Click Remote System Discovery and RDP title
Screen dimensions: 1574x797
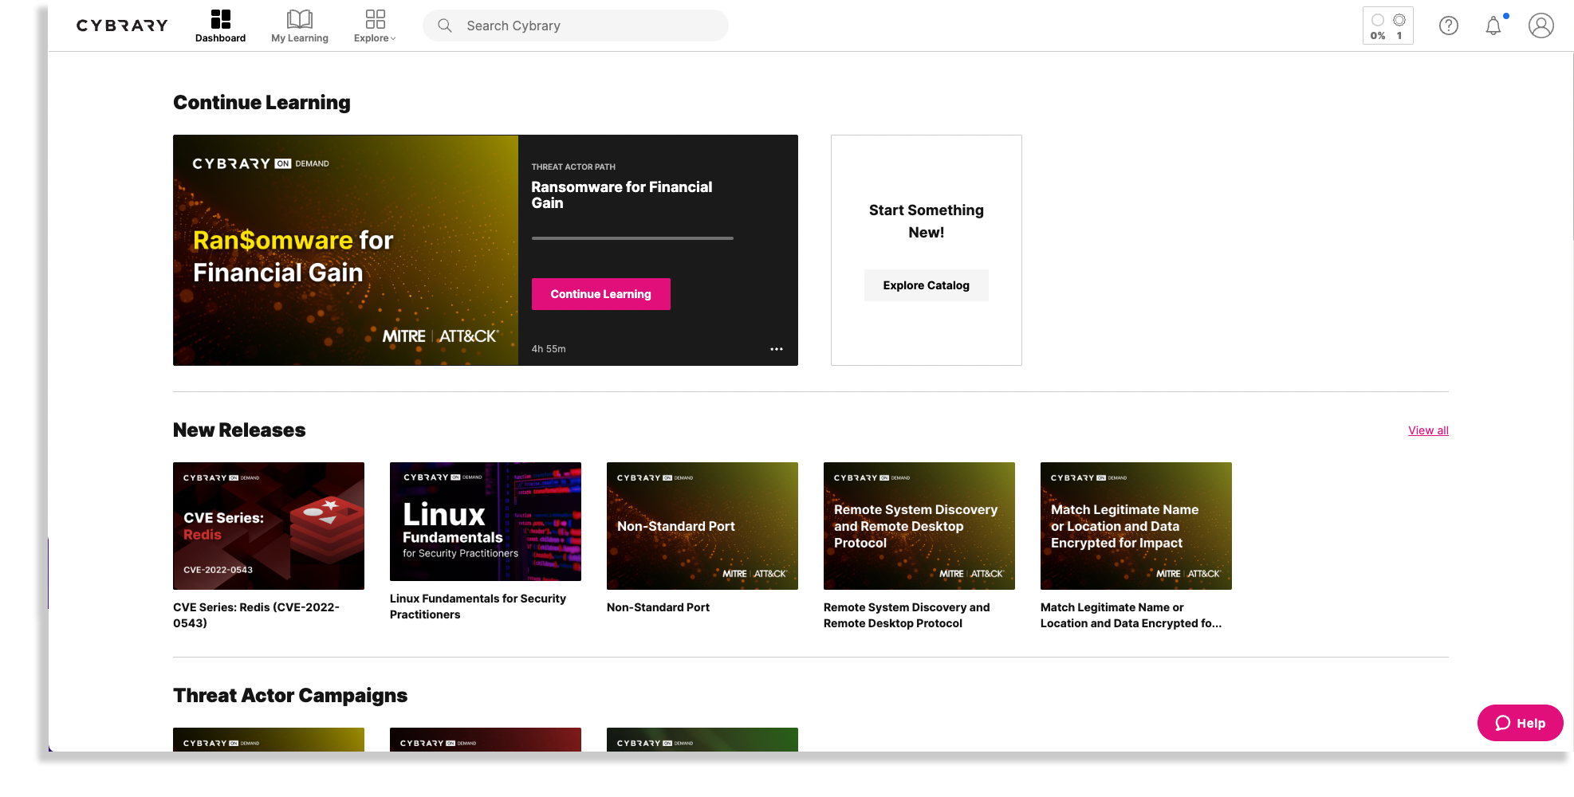[x=907, y=615]
